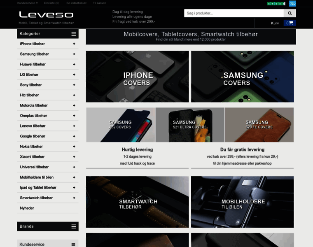Viewport: 313px width, 247px height.
Task: Expand Motorola tilbehør plus icon
Action: point(74,105)
